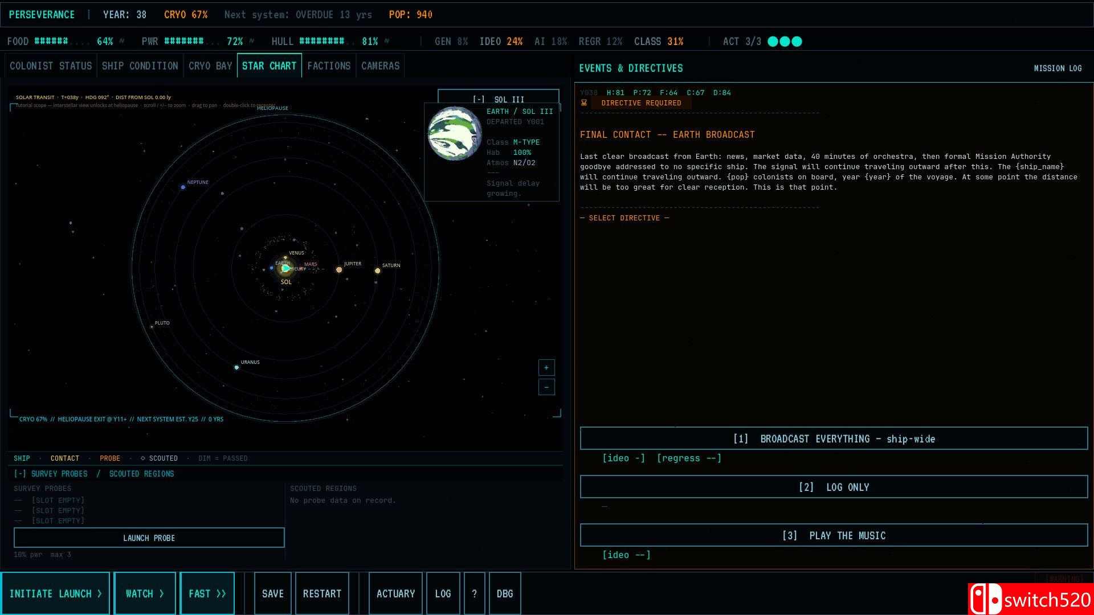This screenshot has height=615, width=1094.
Task: Click the Earth planet thumbnail
Action: [x=455, y=134]
